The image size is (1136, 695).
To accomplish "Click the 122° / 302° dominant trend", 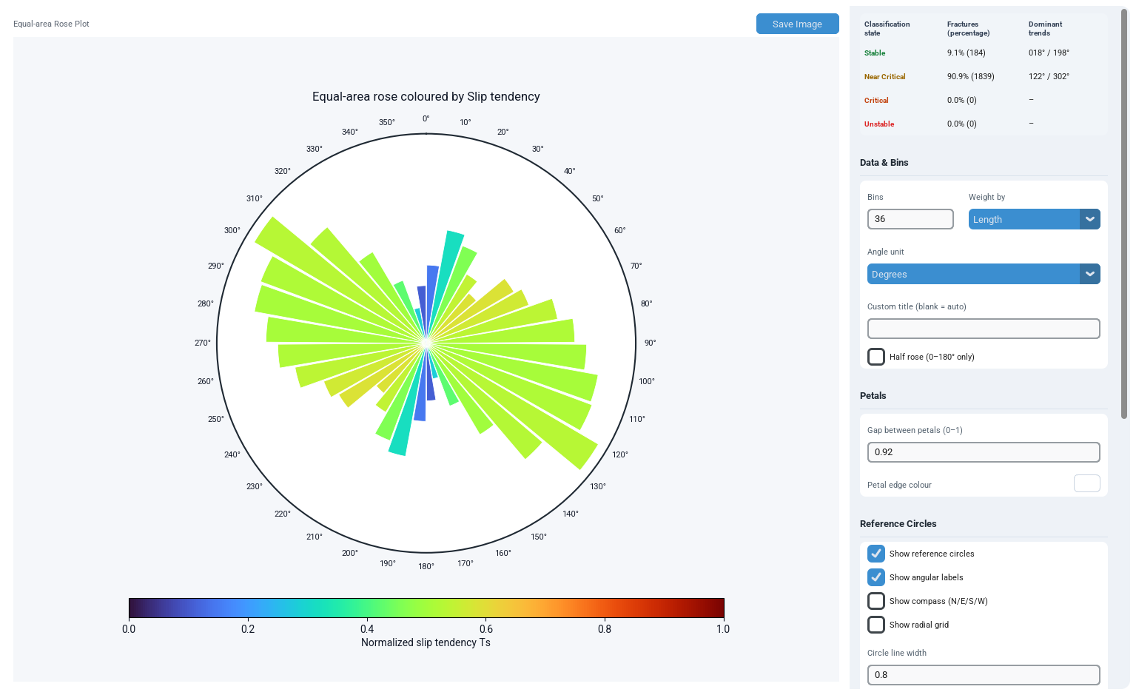I will point(1049,77).
